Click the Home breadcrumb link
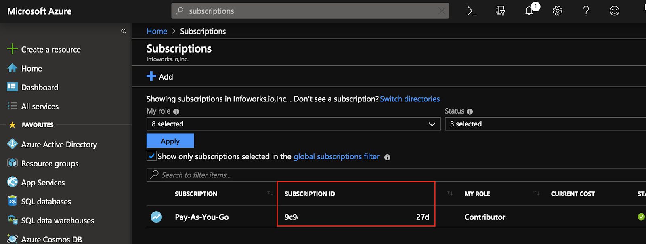The image size is (646, 244). [x=157, y=31]
